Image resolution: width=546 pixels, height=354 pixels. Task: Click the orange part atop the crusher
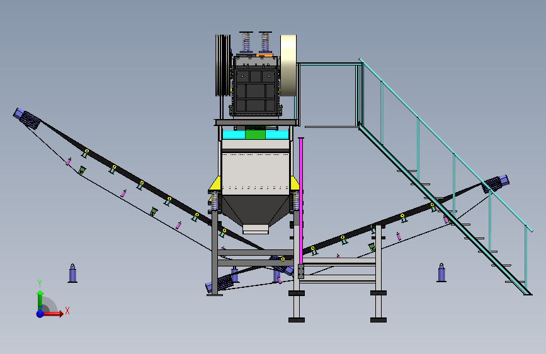(x=264, y=54)
